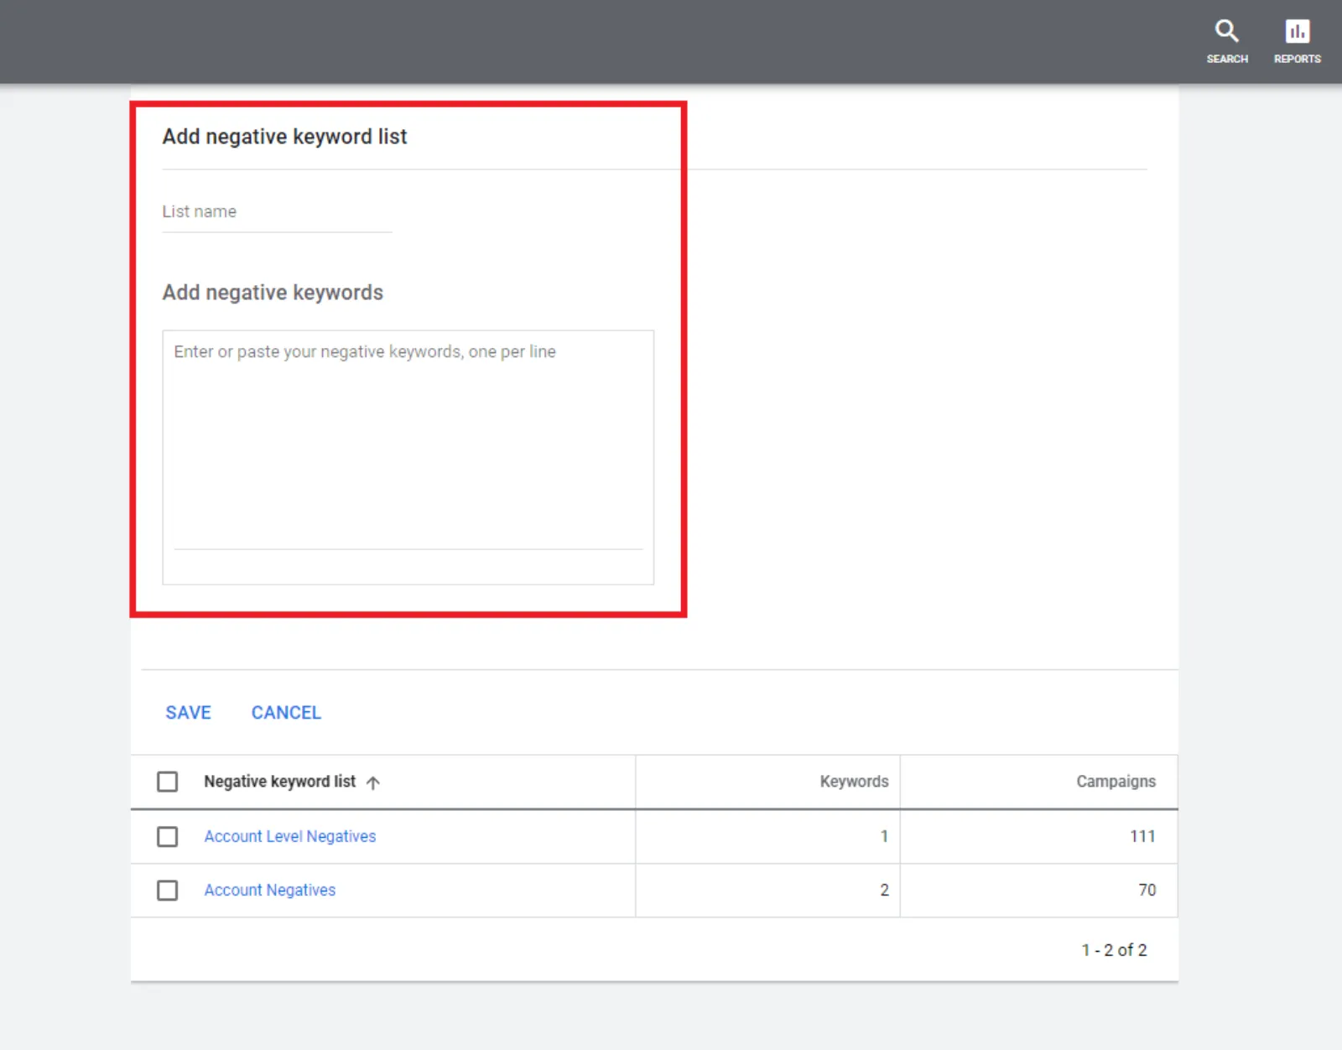Save the negative keyword list
The width and height of the screenshot is (1342, 1050).
[x=188, y=713]
